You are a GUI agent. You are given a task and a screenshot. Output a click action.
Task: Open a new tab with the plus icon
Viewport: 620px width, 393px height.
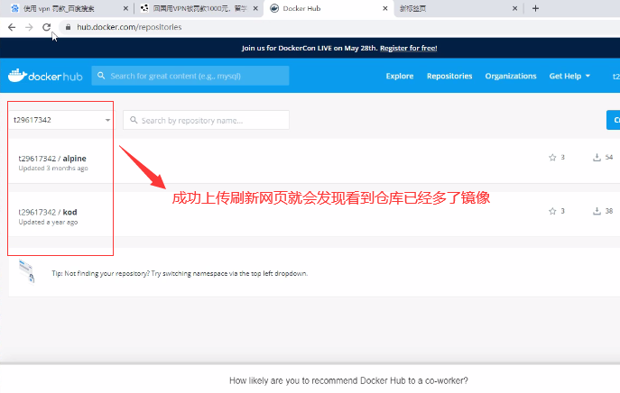coord(535,8)
